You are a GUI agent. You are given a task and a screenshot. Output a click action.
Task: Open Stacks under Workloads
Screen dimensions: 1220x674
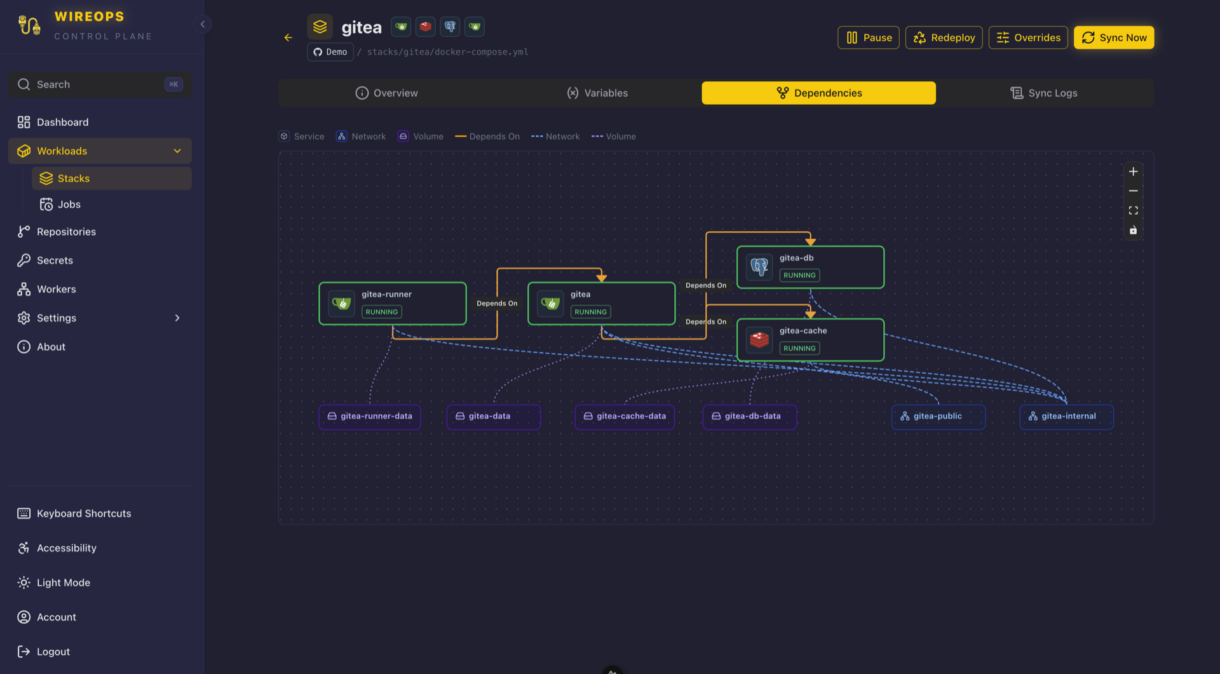click(x=112, y=179)
